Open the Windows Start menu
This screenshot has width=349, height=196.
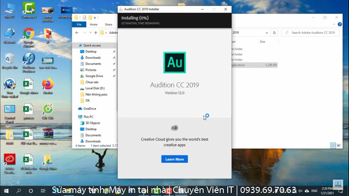6,190
